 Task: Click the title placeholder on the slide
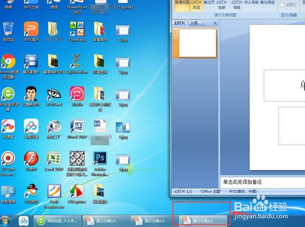284,85
